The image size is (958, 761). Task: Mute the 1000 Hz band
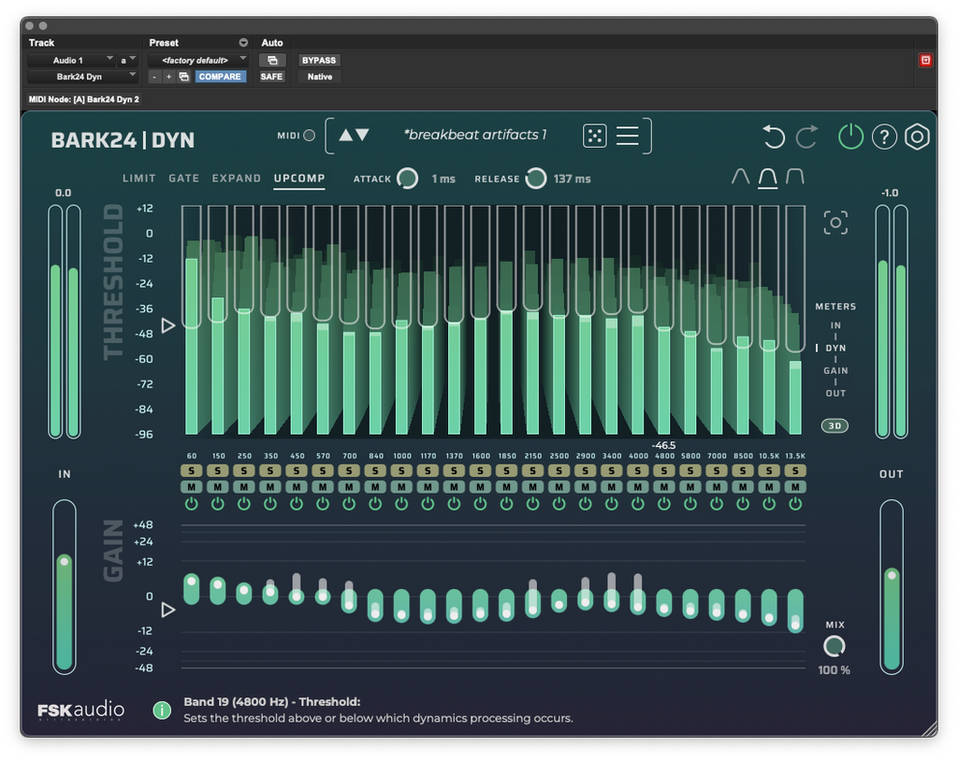401,487
